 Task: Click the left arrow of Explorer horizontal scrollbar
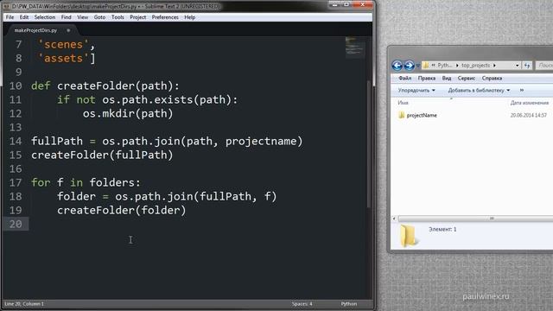(394, 219)
